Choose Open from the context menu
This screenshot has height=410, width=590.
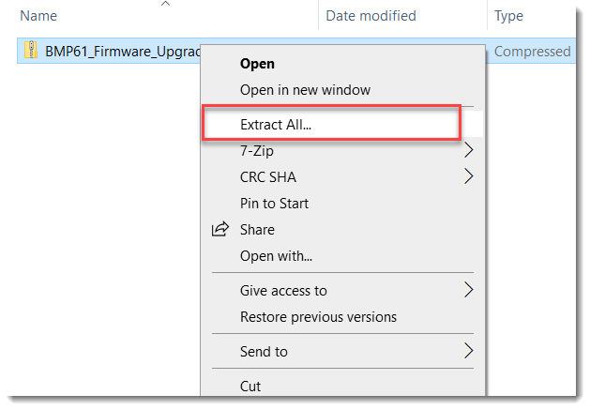pyautogui.click(x=257, y=64)
